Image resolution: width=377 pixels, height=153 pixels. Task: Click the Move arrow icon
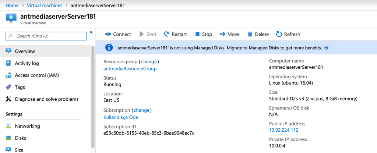[x=222, y=34]
